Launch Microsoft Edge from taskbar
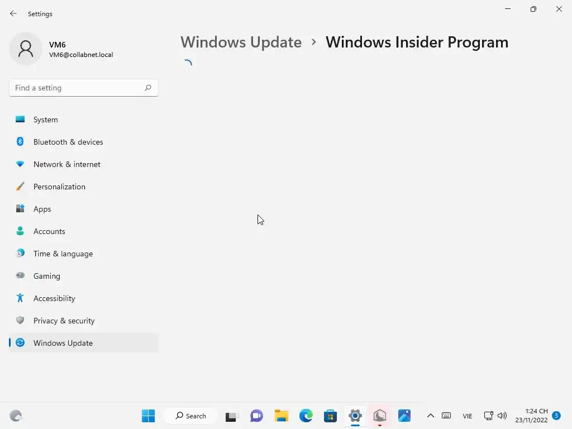 [x=306, y=416]
